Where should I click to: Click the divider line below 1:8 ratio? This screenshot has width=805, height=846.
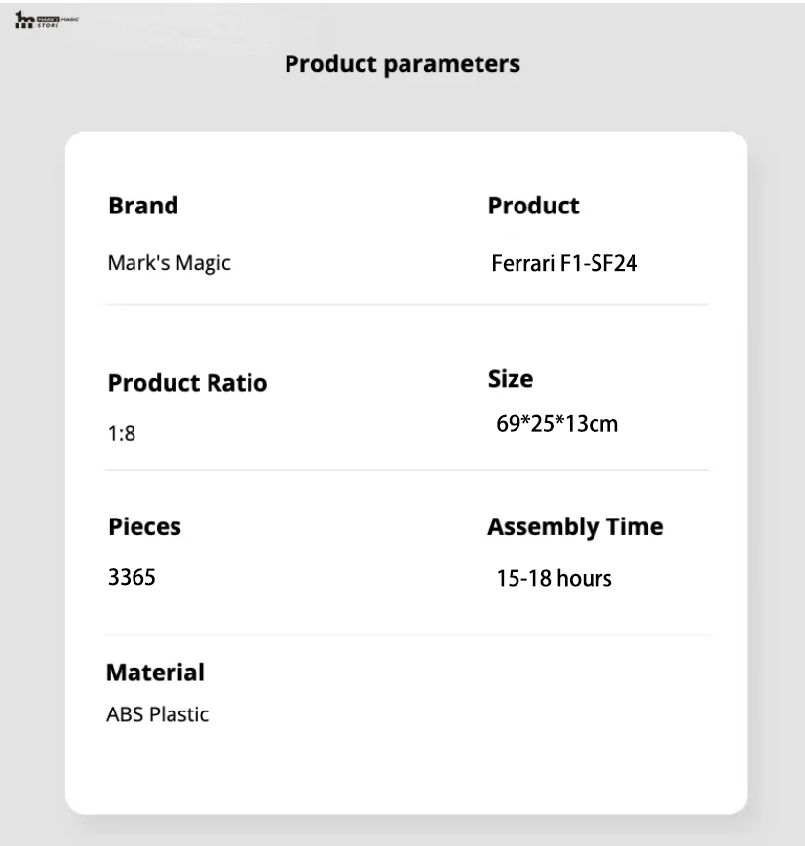coord(407,470)
